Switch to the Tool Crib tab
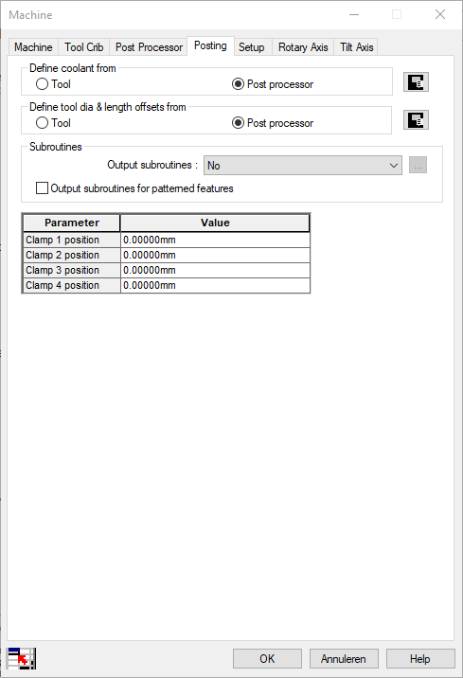 84,47
